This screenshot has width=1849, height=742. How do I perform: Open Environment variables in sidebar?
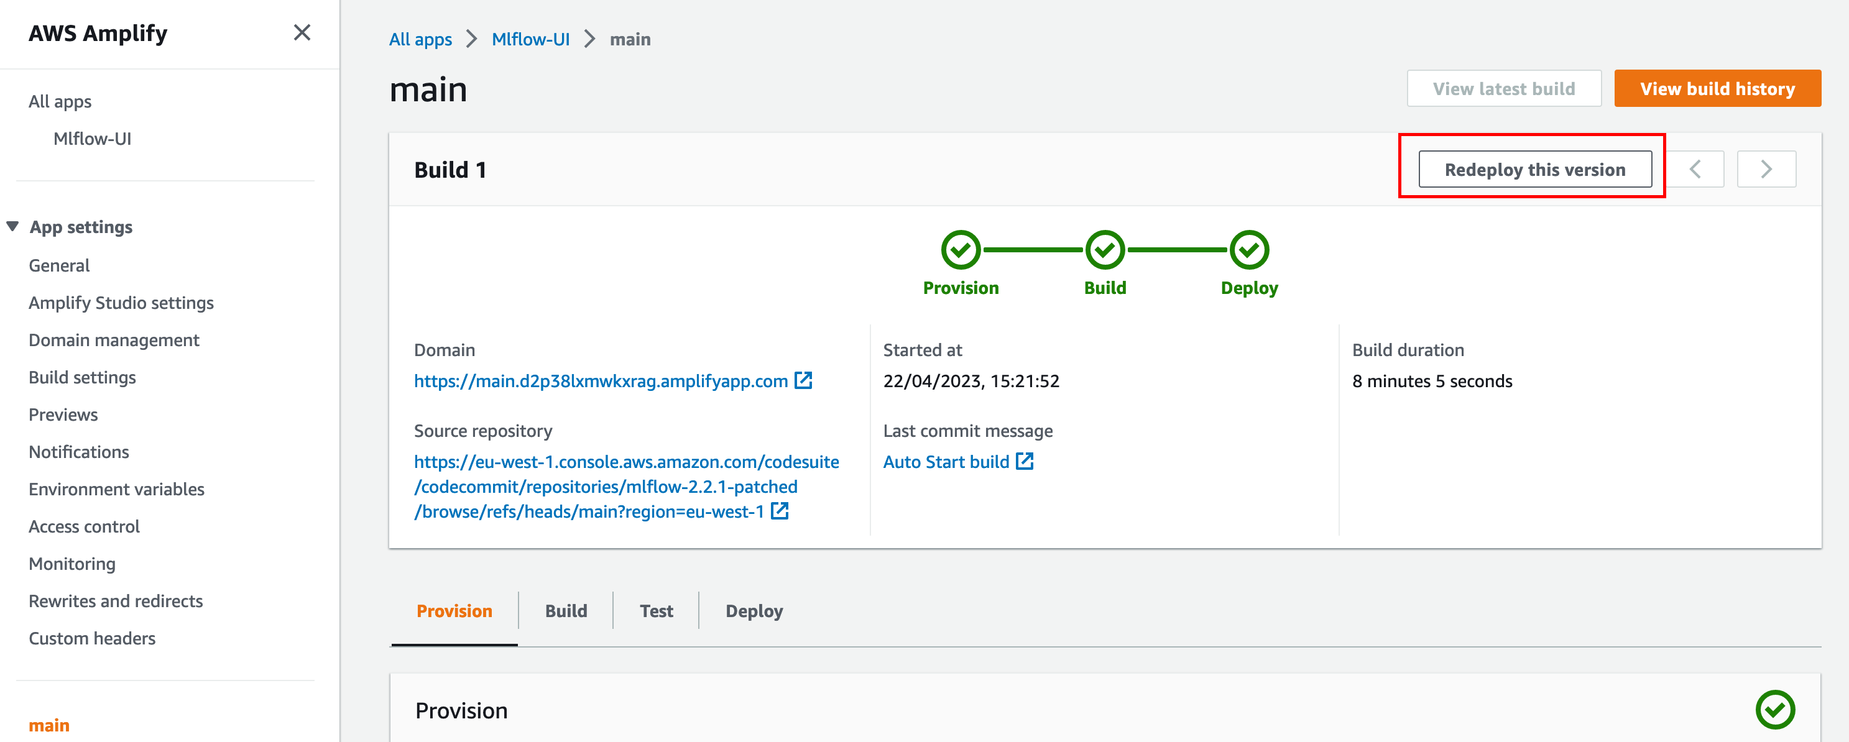(116, 490)
